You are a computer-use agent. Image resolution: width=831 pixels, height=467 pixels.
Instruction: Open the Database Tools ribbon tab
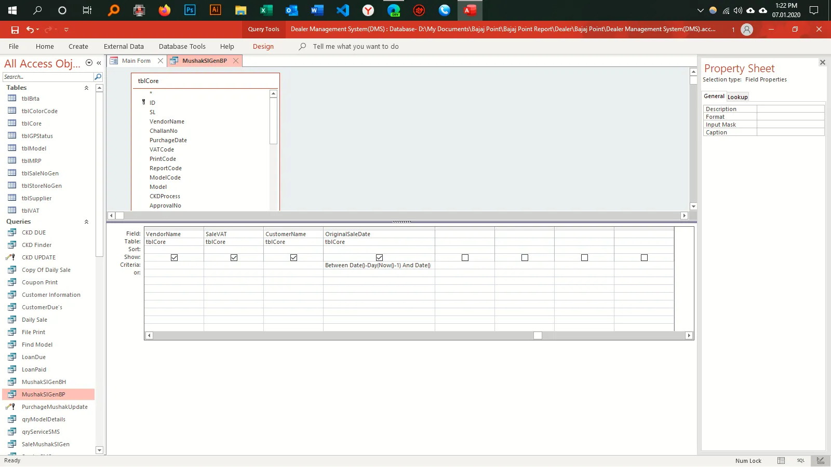(182, 46)
